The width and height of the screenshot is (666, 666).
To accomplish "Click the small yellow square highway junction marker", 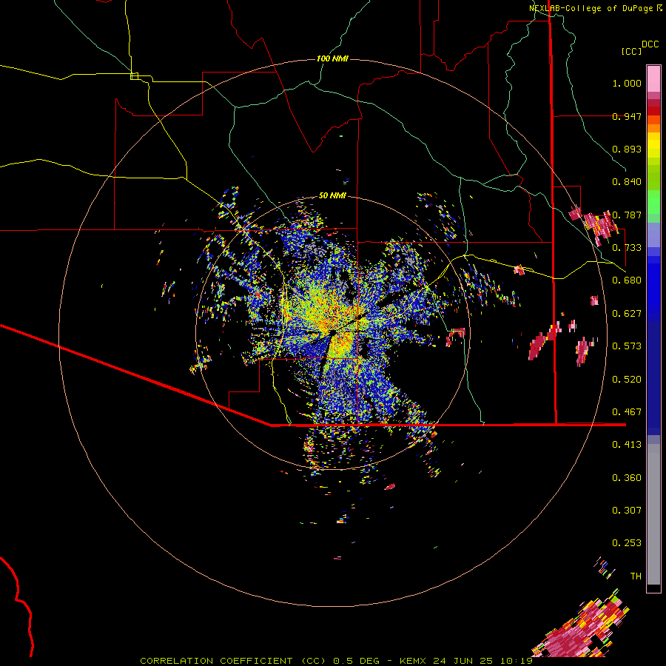I will click(x=134, y=76).
